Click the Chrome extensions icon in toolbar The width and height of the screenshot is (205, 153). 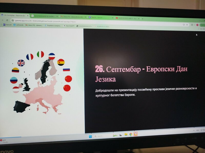pos(192,25)
